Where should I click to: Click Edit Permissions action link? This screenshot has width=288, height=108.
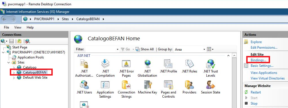pos(264,48)
